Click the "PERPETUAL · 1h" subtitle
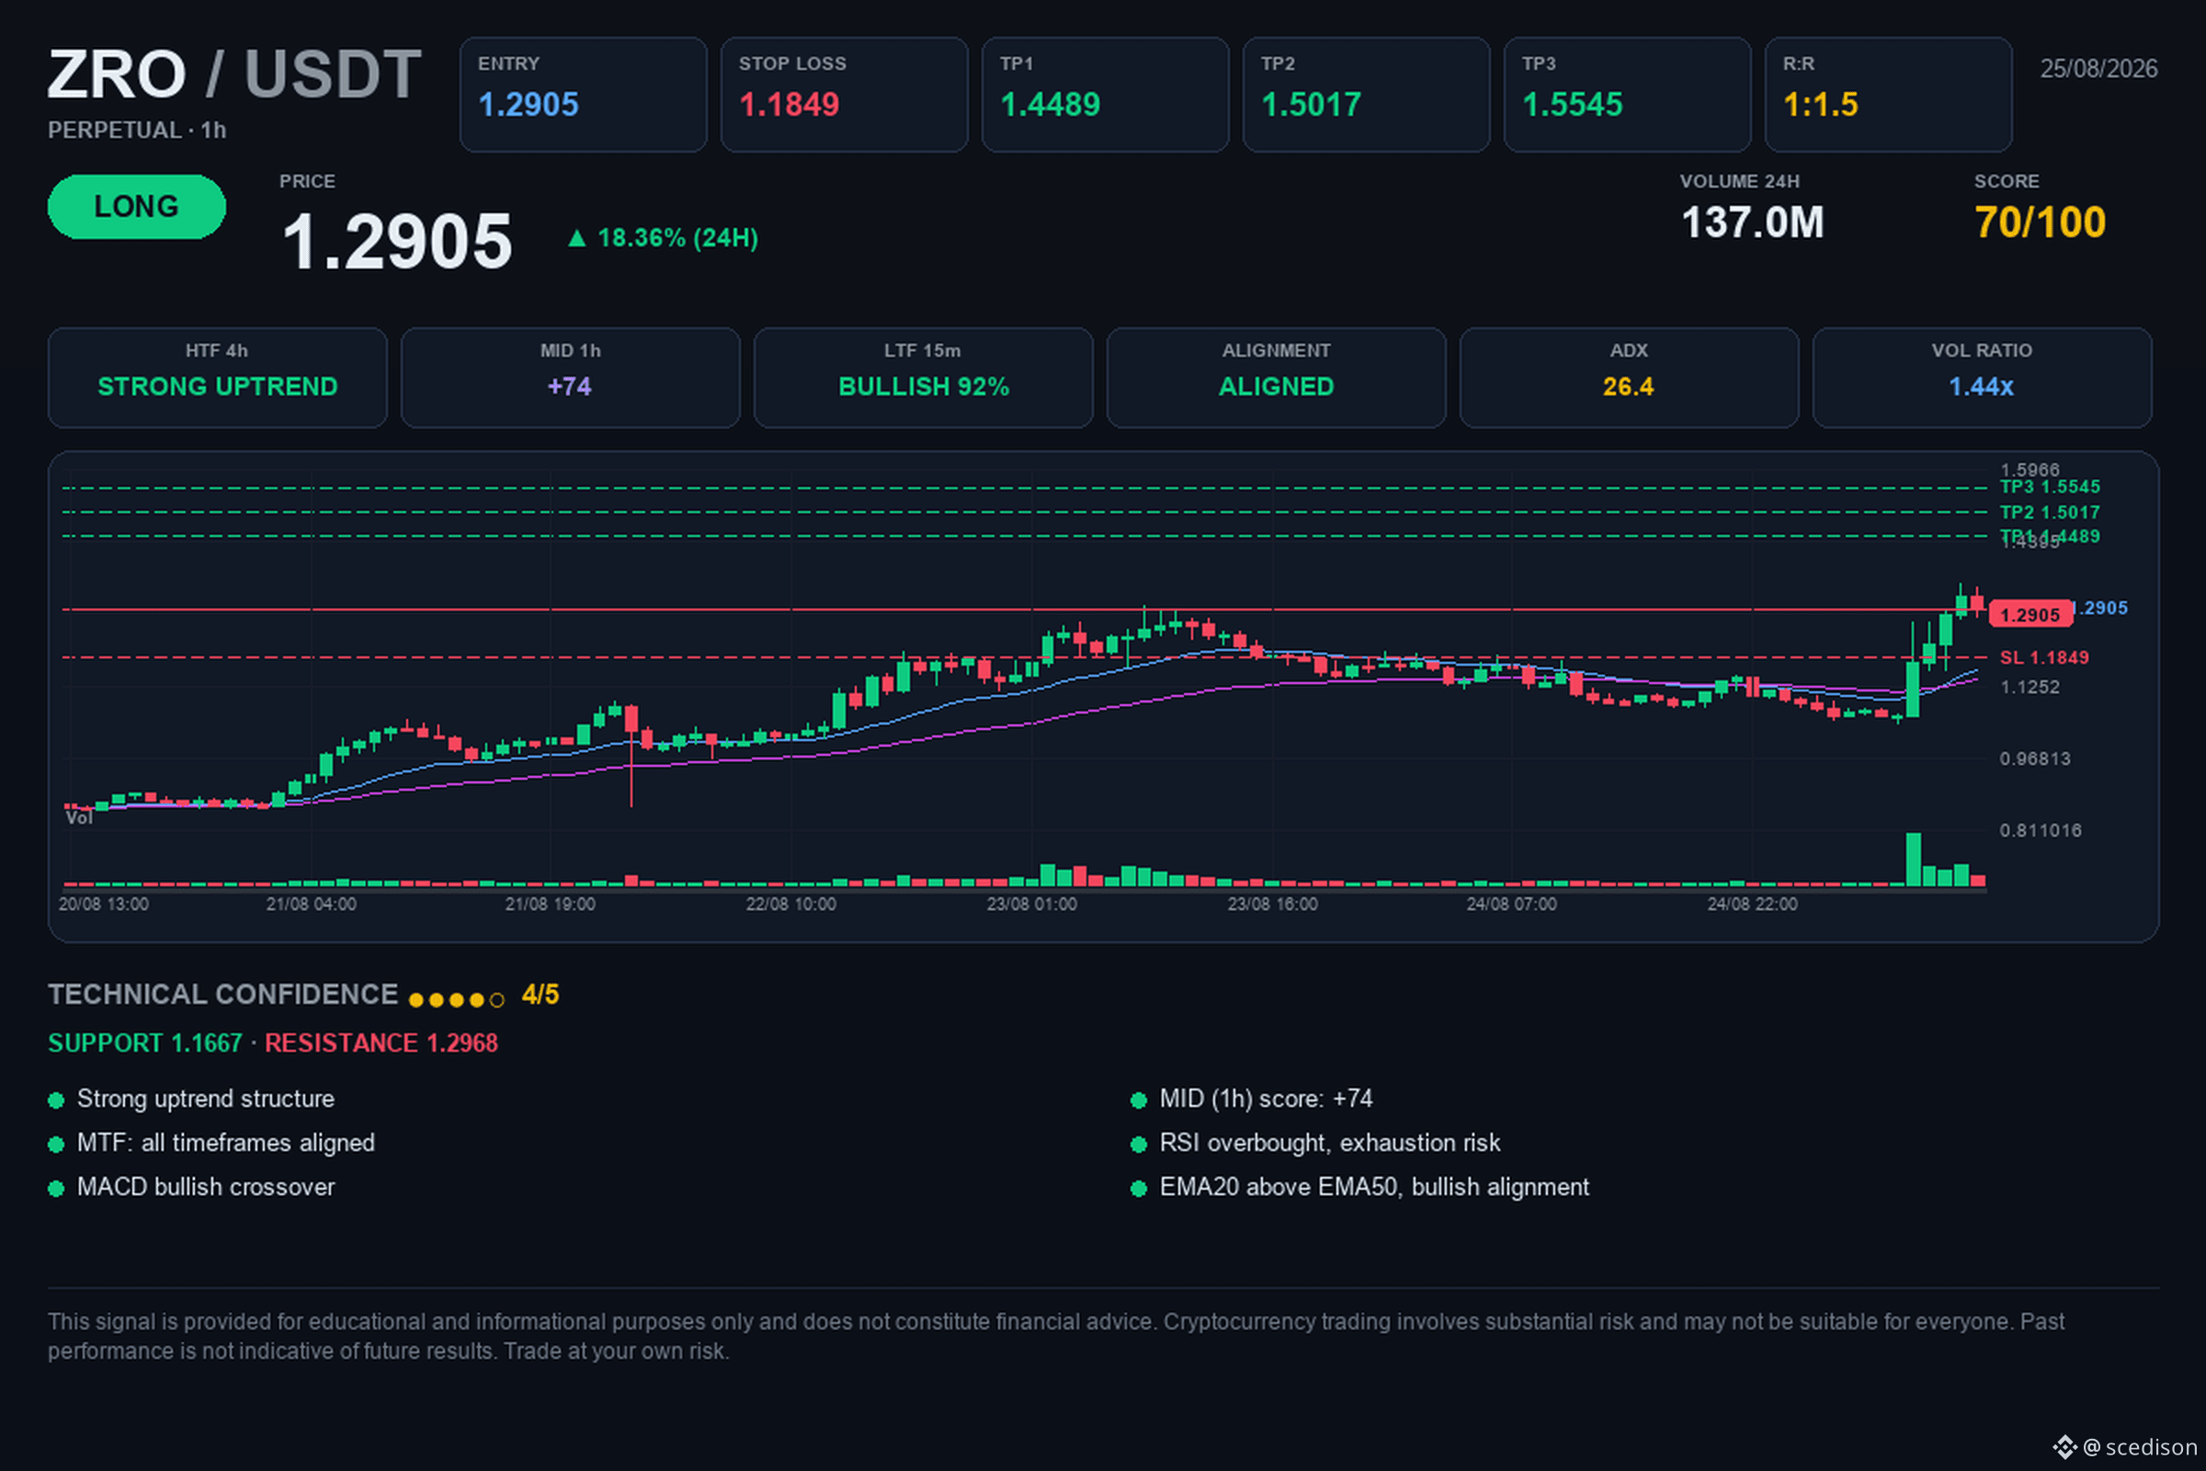This screenshot has height=1471, width=2206. click(137, 131)
